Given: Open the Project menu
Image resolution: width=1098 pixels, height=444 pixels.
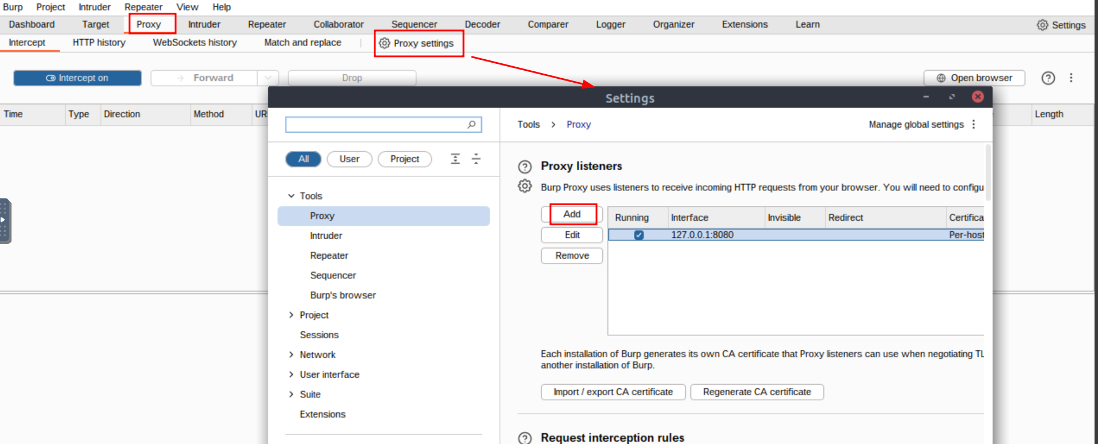Looking at the screenshot, I should point(51,7).
